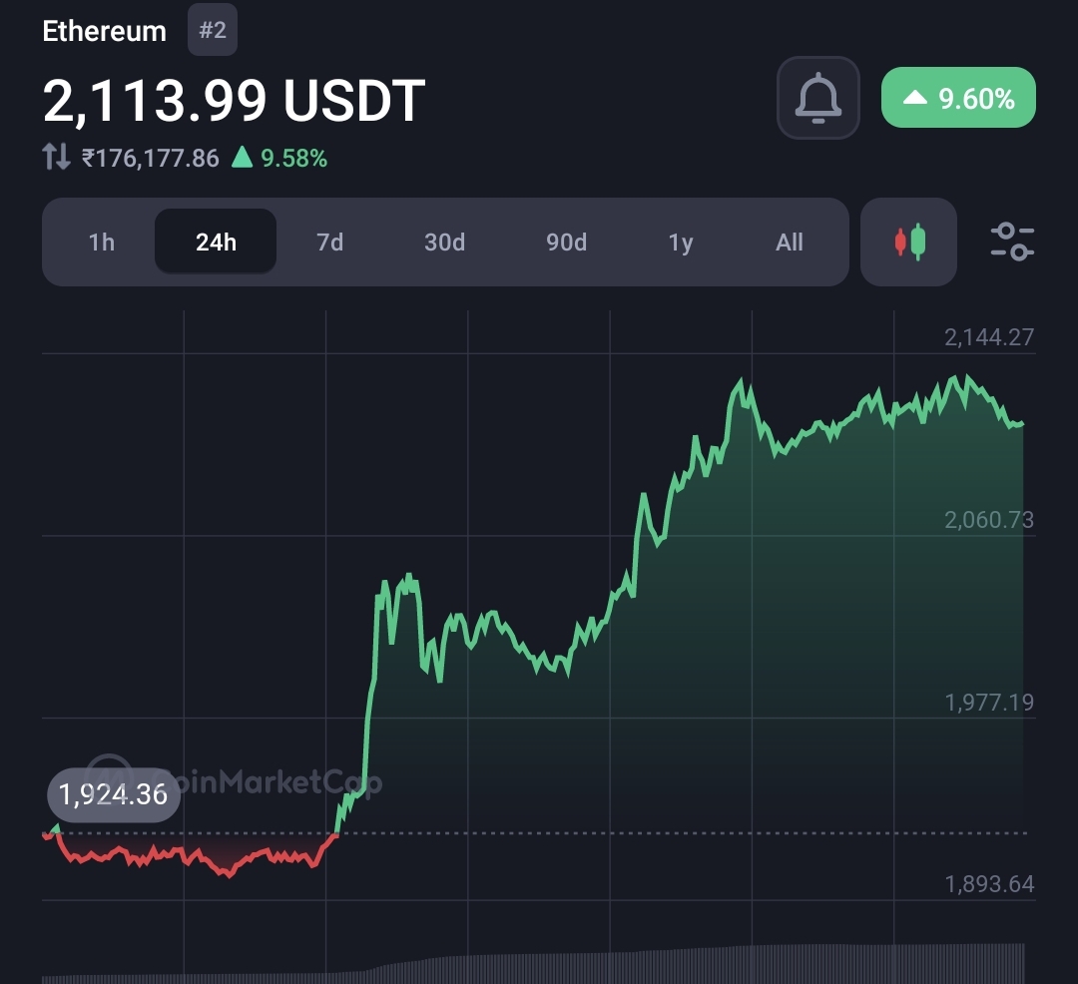The image size is (1078, 984).
Task: Select the 1y timeframe tab
Action: tap(681, 243)
